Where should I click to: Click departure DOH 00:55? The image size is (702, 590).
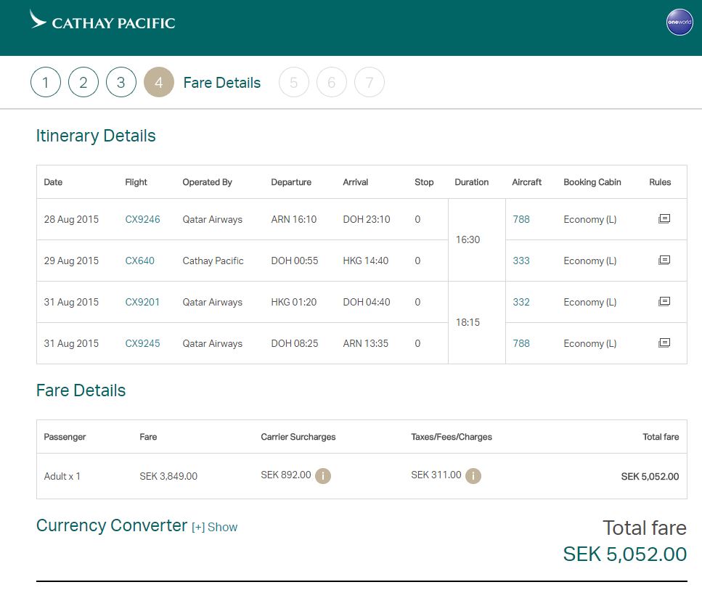295,261
